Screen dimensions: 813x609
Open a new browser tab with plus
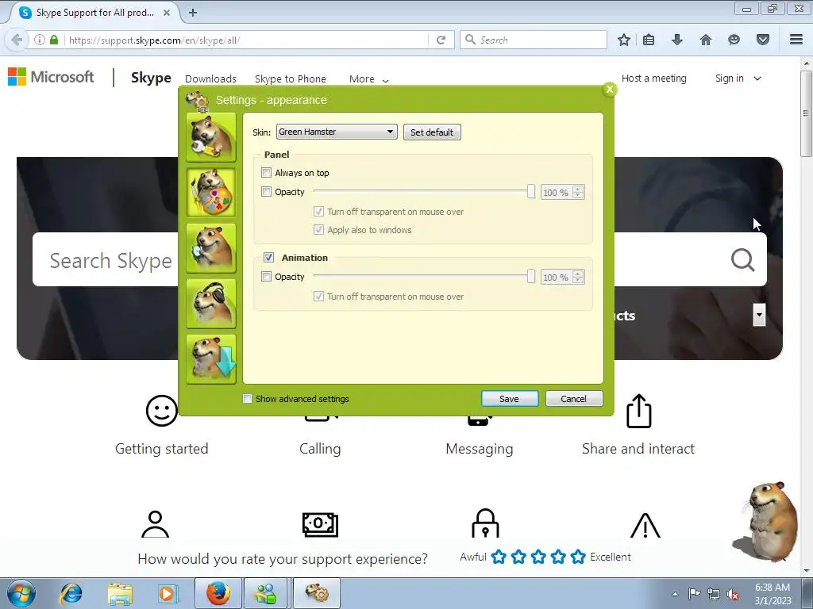click(193, 13)
